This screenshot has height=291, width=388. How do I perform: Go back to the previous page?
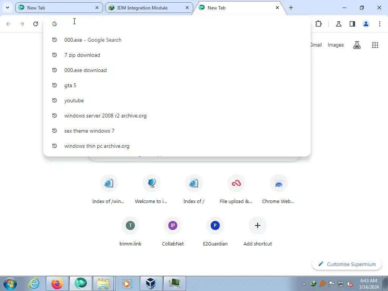(x=8, y=24)
